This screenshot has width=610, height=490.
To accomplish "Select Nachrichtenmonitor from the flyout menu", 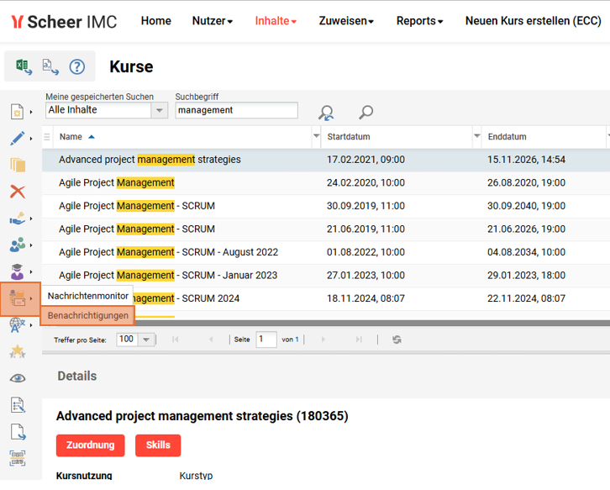I will tap(88, 296).
